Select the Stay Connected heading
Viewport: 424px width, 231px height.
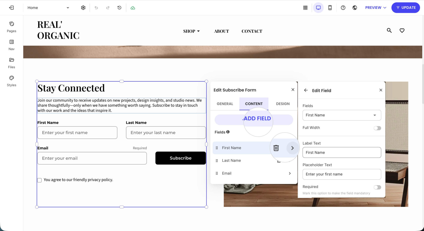click(71, 88)
